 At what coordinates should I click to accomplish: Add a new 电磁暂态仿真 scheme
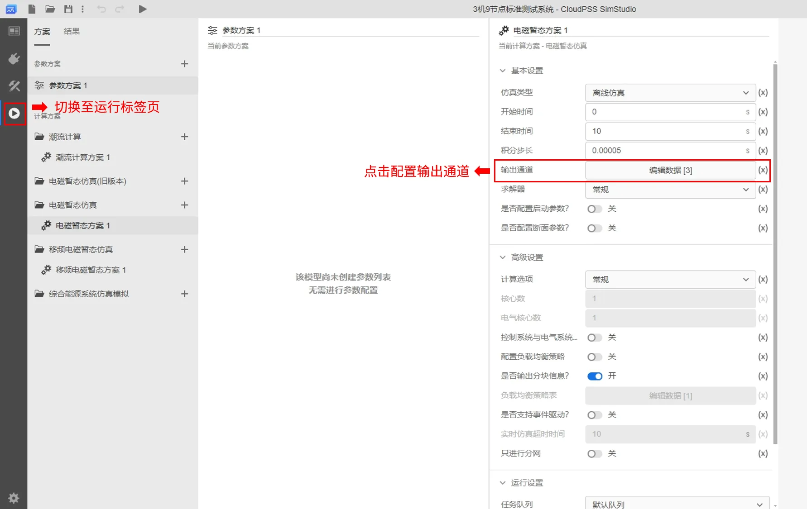pos(184,205)
